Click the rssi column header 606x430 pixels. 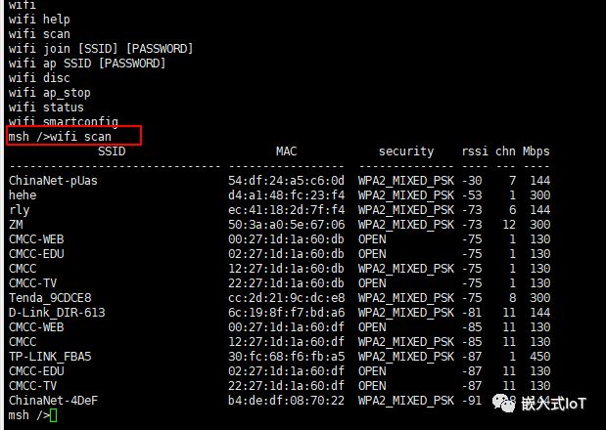pyautogui.click(x=475, y=151)
